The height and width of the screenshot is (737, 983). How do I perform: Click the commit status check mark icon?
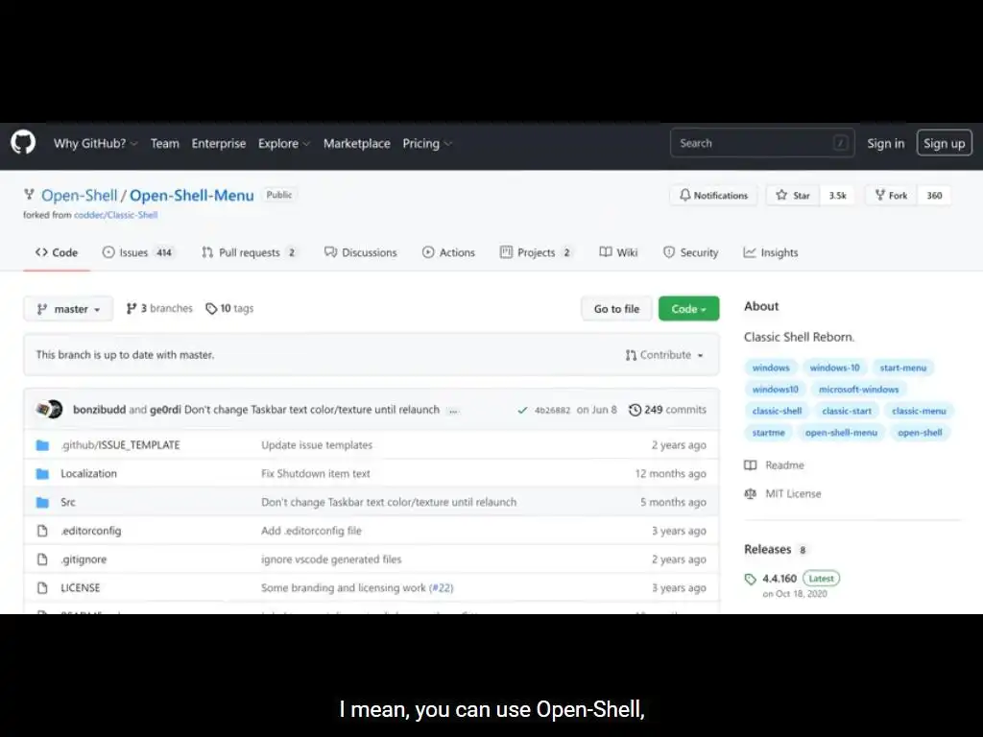522,410
